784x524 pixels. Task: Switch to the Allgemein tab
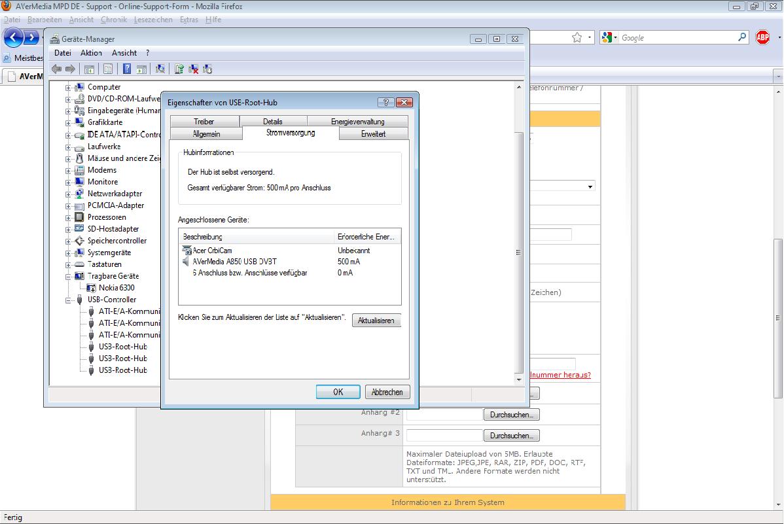tap(207, 134)
